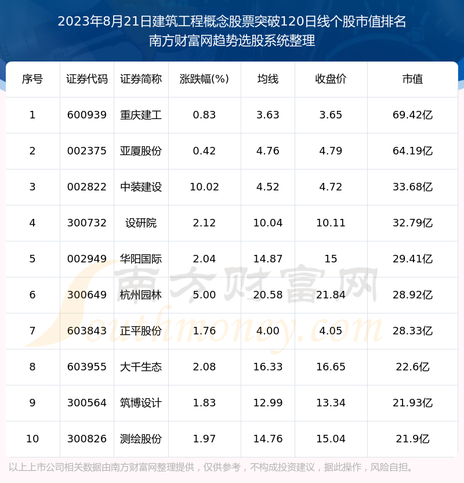Click closing price 21.84
Screen dimensions: 464x483
(331, 295)
